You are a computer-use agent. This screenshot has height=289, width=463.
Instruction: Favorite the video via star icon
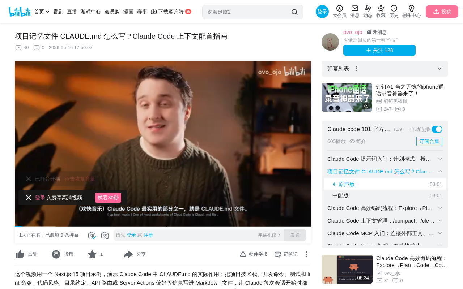pos(92,254)
